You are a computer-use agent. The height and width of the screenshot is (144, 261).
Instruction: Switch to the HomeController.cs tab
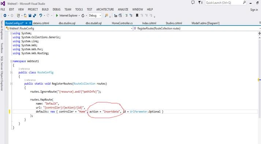coord(122,23)
